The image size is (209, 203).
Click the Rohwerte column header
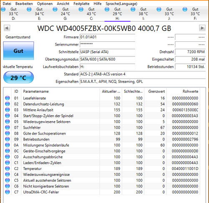point(184,91)
